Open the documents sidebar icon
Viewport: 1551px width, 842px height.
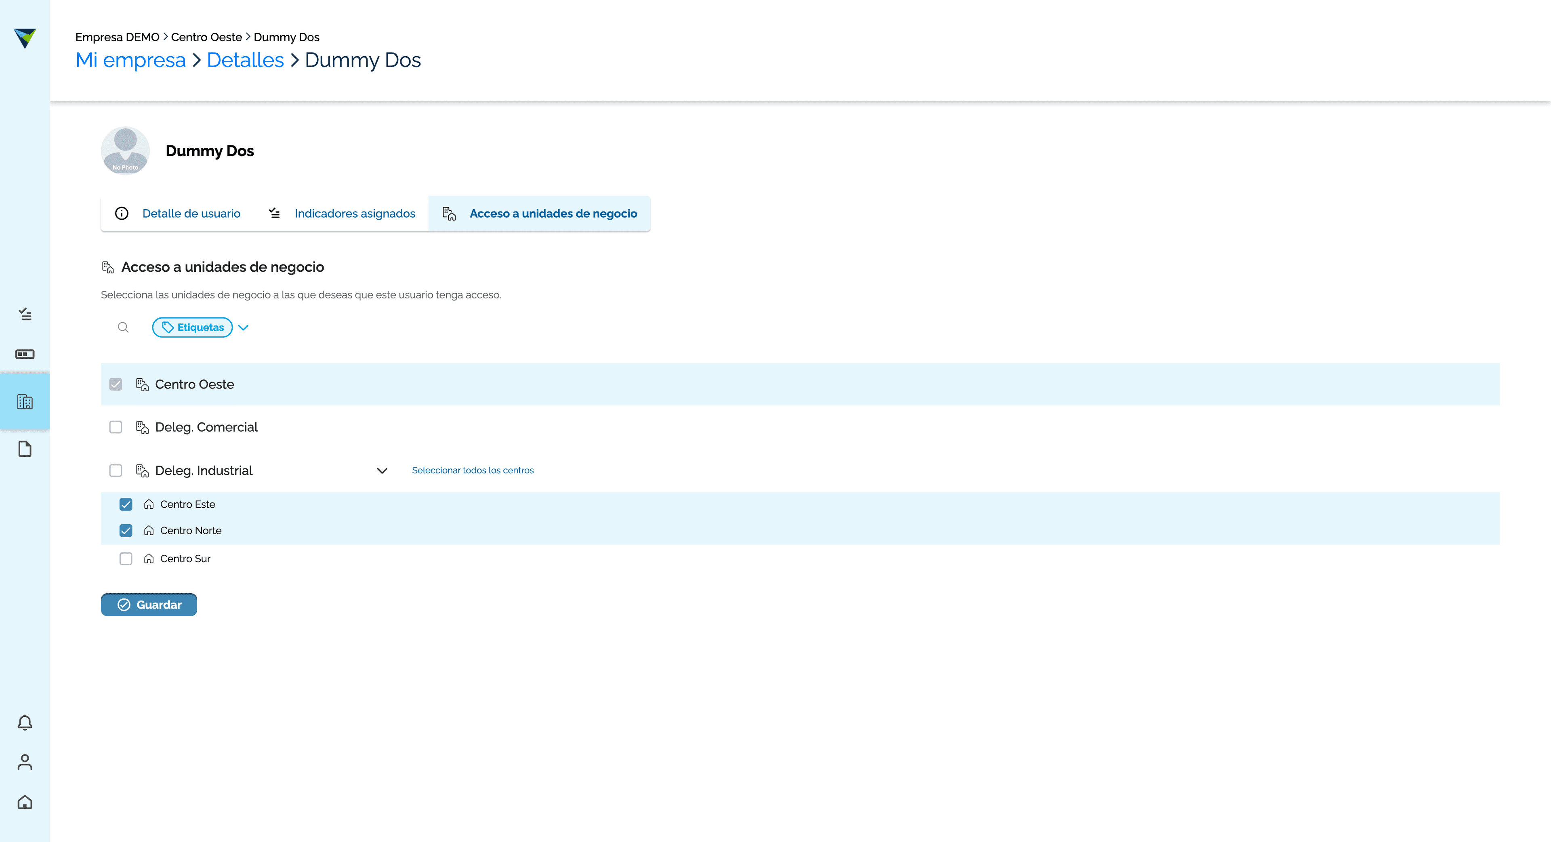coord(25,449)
